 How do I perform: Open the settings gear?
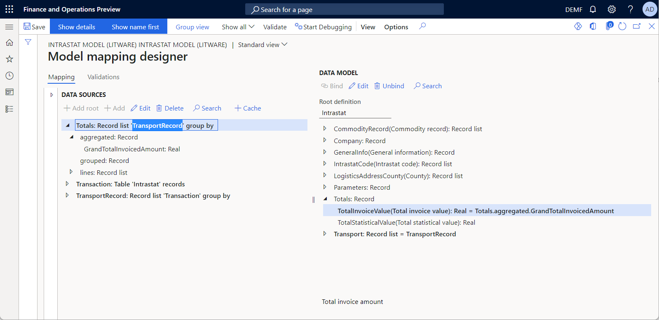click(x=612, y=9)
